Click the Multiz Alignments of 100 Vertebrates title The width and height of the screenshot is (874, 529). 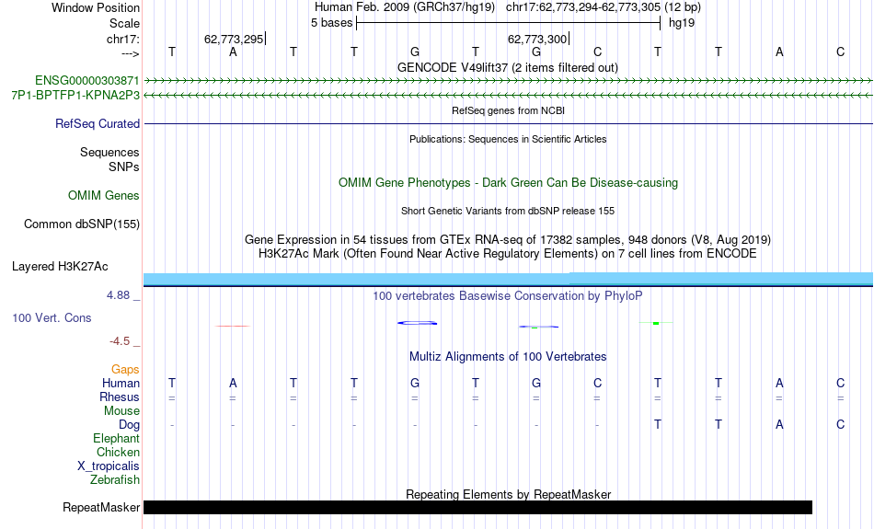click(x=508, y=356)
